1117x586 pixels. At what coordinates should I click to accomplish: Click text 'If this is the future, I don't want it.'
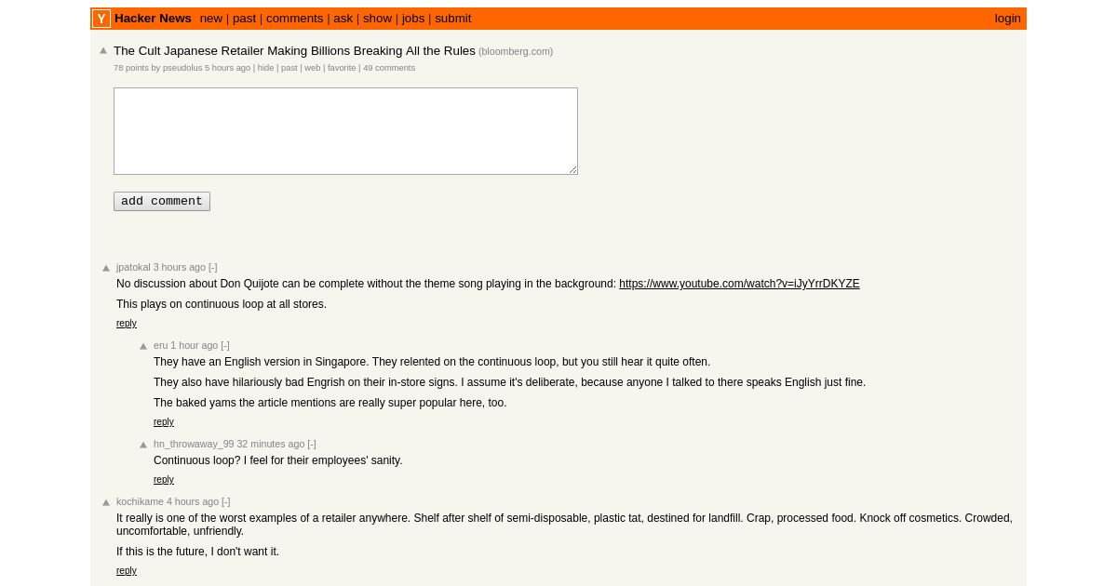click(197, 552)
